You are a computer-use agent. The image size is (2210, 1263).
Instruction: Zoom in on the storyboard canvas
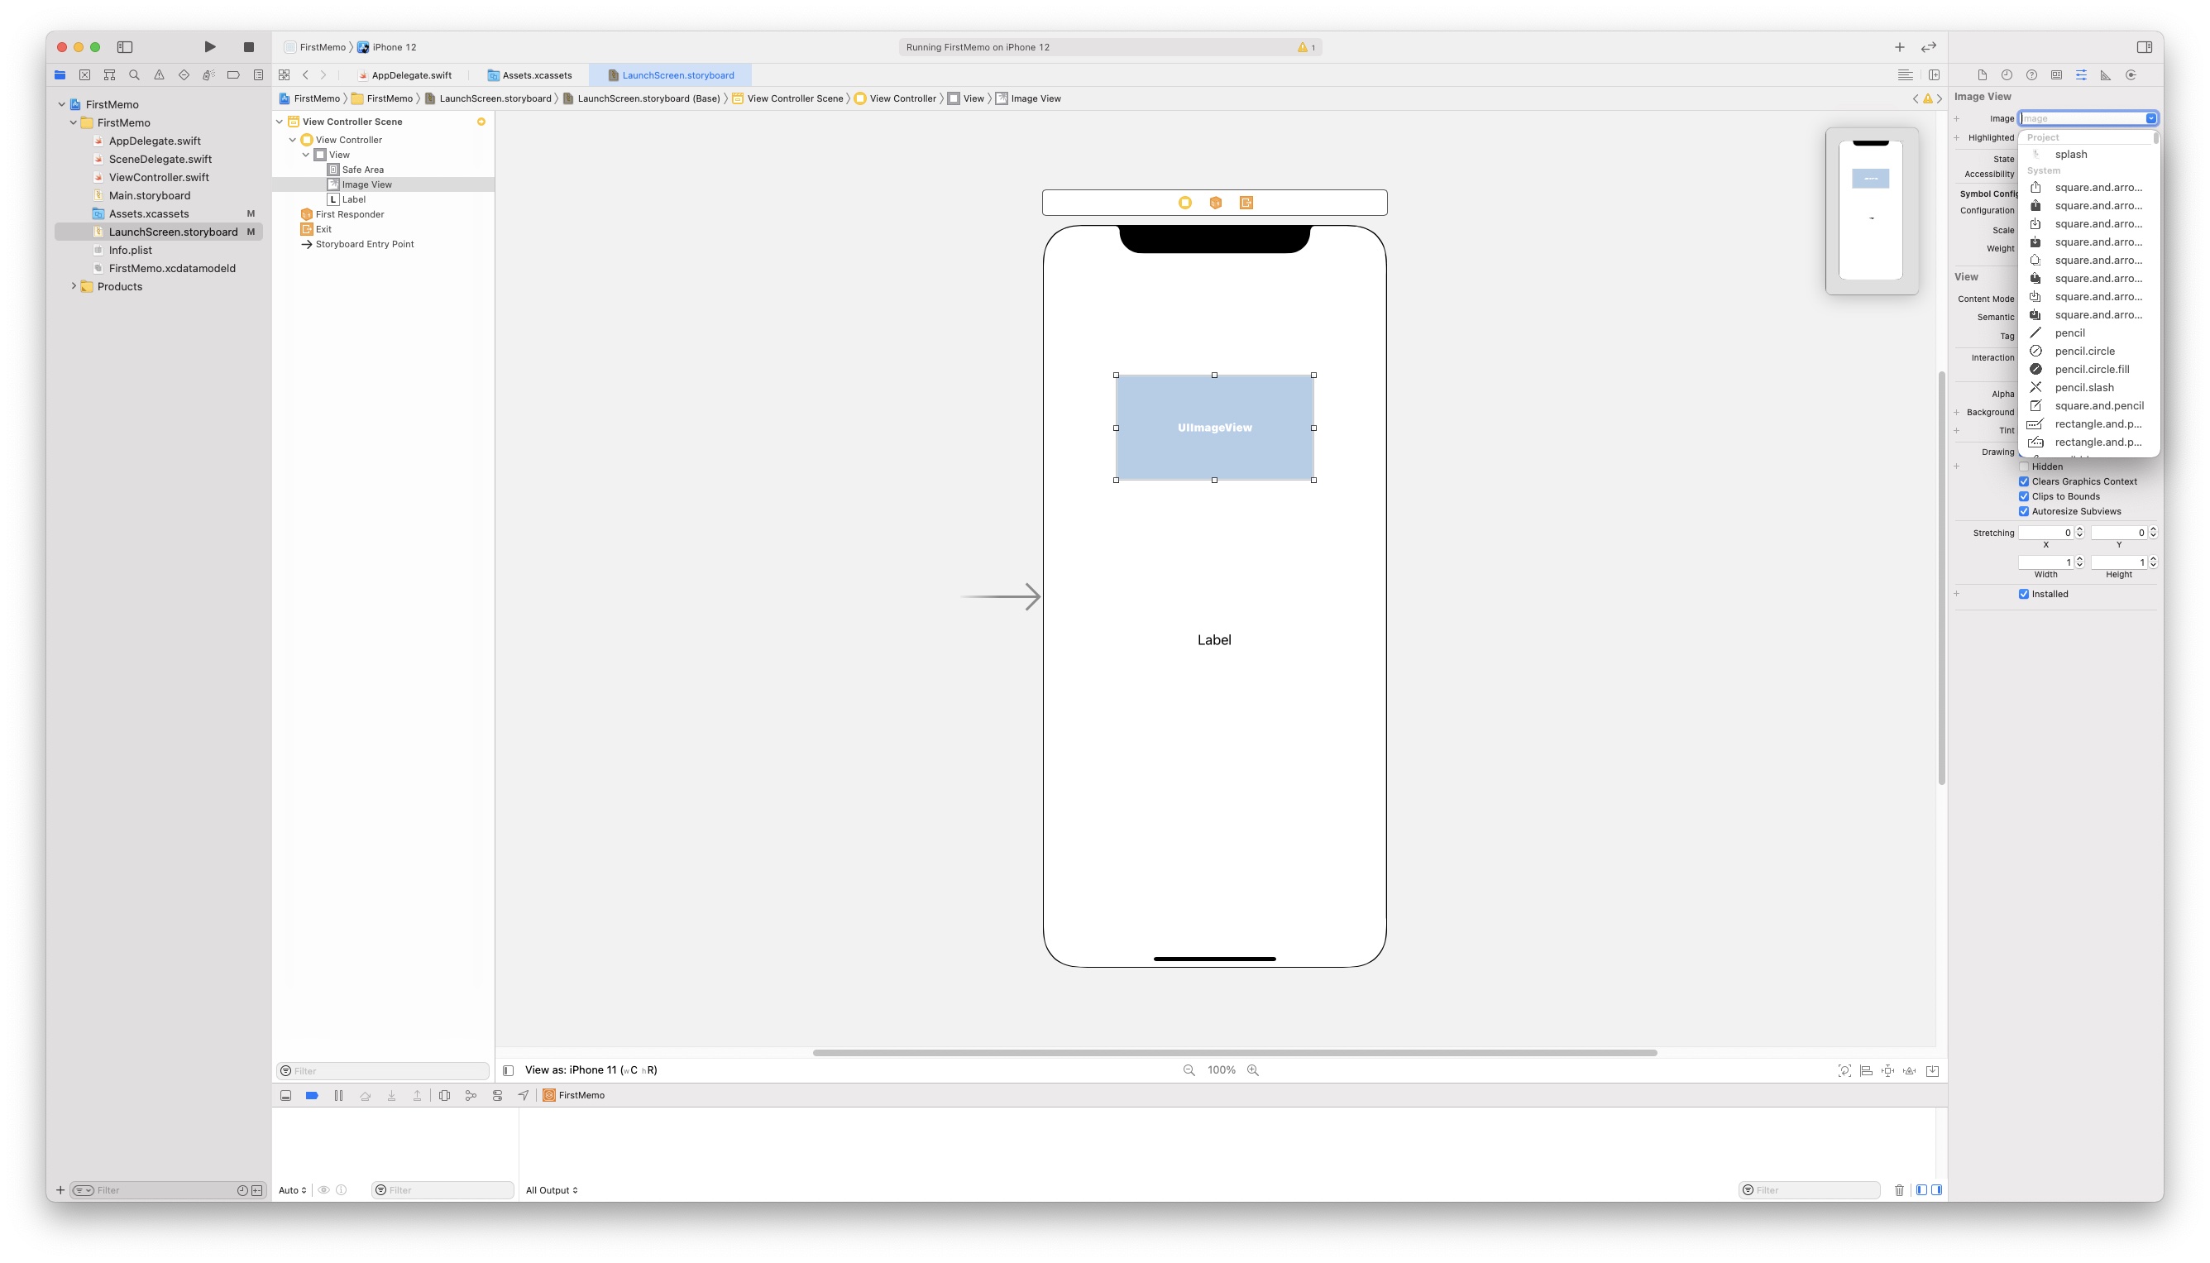[x=1252, y=1070]
